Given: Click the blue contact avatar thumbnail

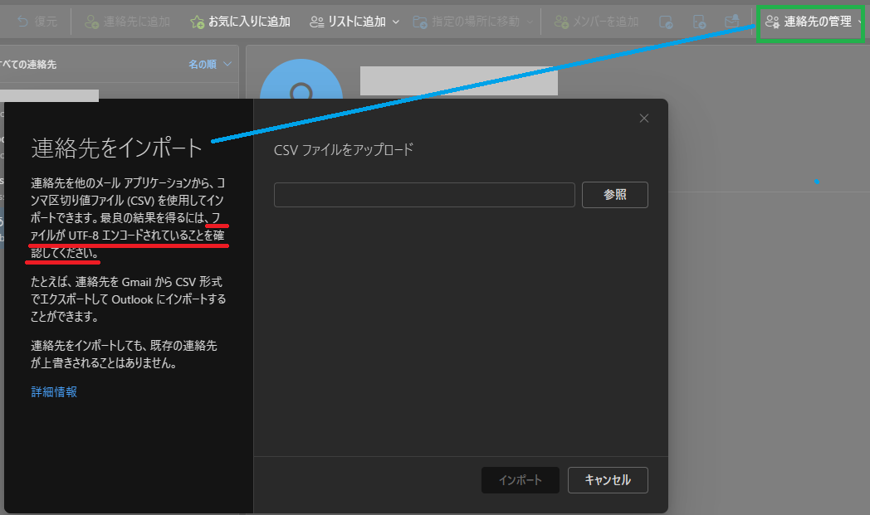Looking at the screenshot, I should [x=301, y=80].
